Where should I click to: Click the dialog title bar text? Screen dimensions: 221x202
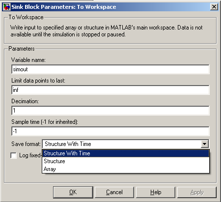click(x=64, y=7)
